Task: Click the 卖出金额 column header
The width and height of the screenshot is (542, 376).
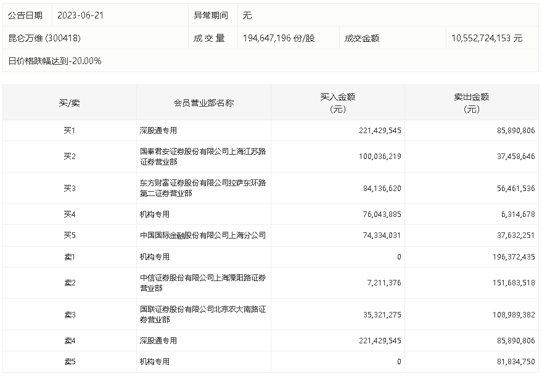Action: click(x=472, y=103)
